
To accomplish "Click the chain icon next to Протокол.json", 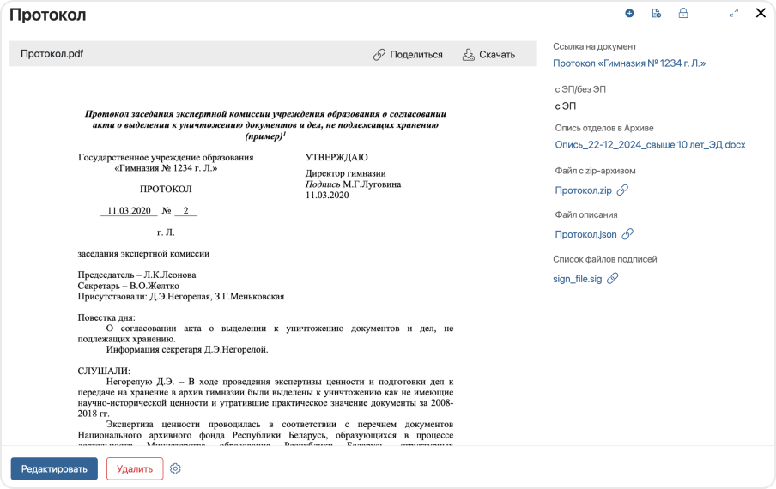I will 627,234.
